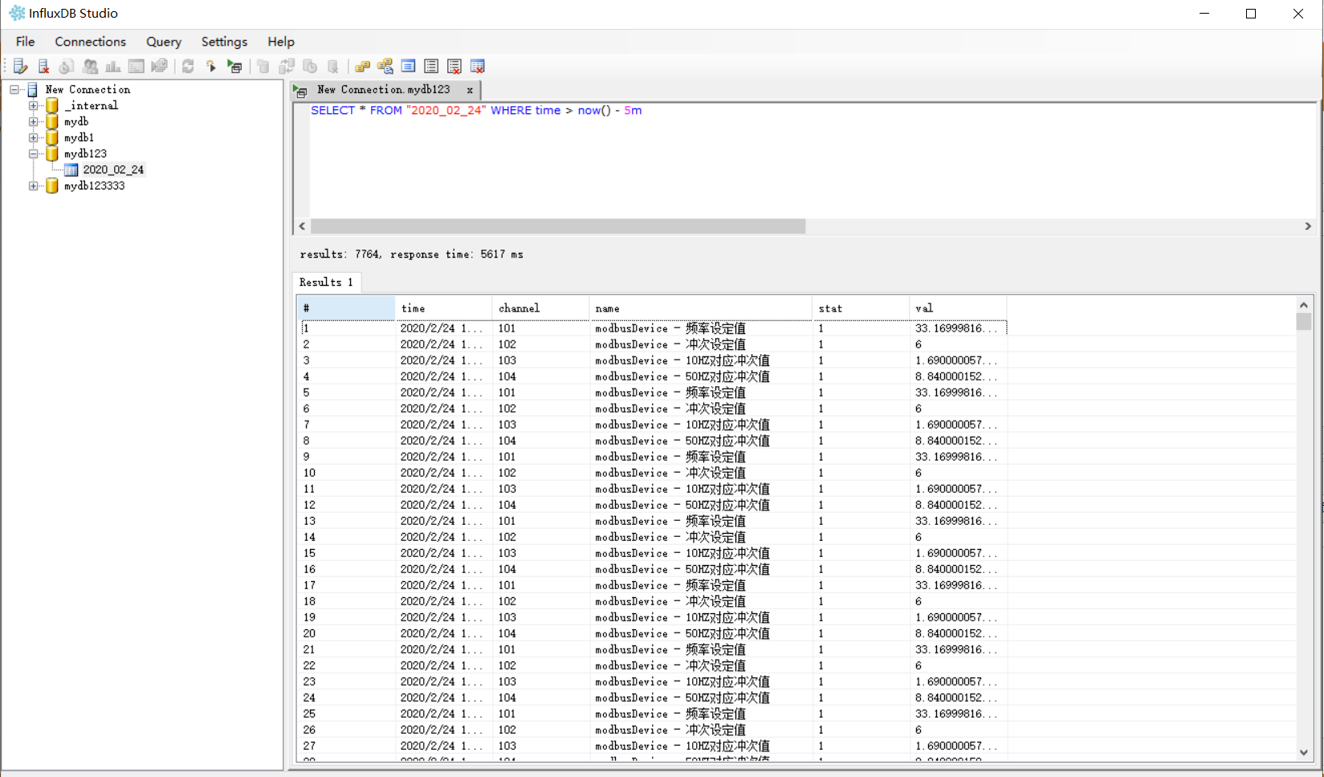Open the console window icon

pos(136,66)
